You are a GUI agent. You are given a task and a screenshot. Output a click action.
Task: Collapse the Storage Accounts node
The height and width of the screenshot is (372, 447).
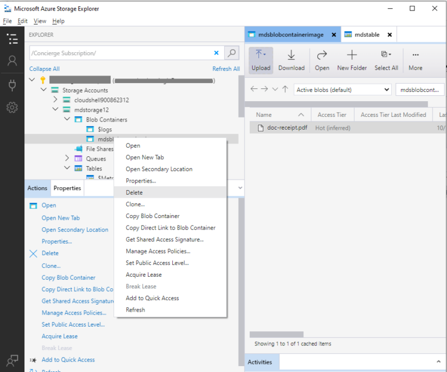pos(44,90)
